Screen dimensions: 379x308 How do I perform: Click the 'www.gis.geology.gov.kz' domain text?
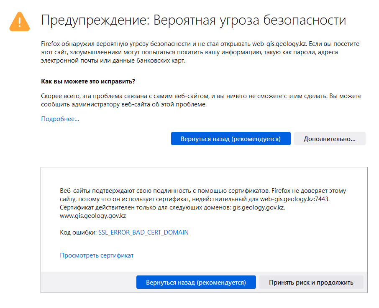click(x=93, y=216)
